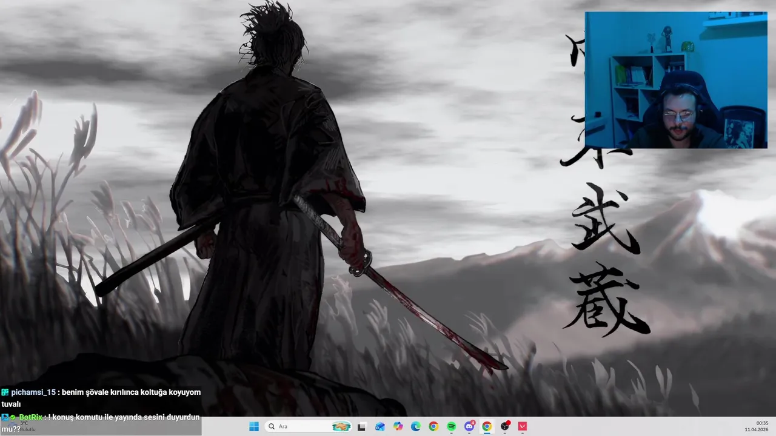Image resolution: width=776 pixels, height=436 pixels.
Task: Open Microsoft Edge from the taskbar
Action: coord(416,426)
